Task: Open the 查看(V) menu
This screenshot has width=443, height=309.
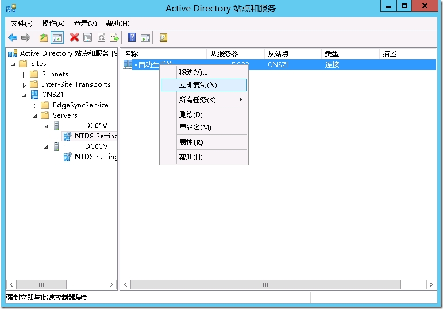Action: [x=85, y=23]
